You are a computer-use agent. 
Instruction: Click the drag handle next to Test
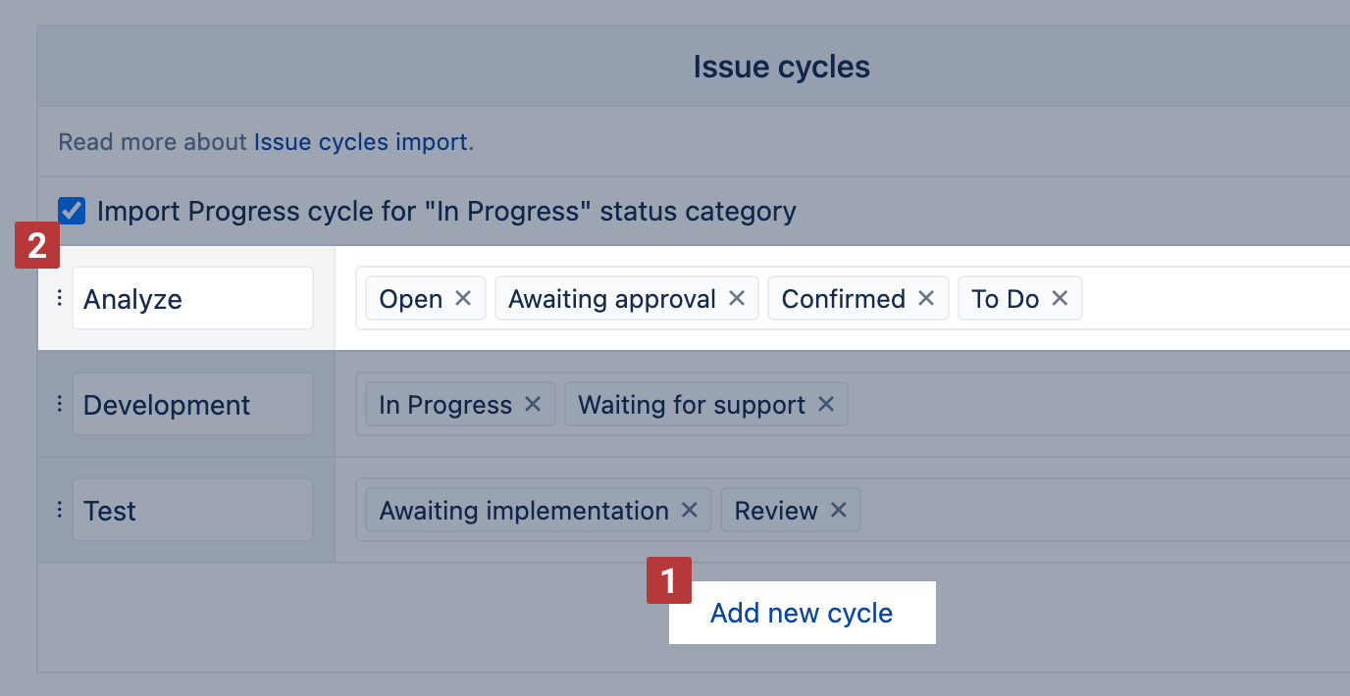click(x=59, y=510)
